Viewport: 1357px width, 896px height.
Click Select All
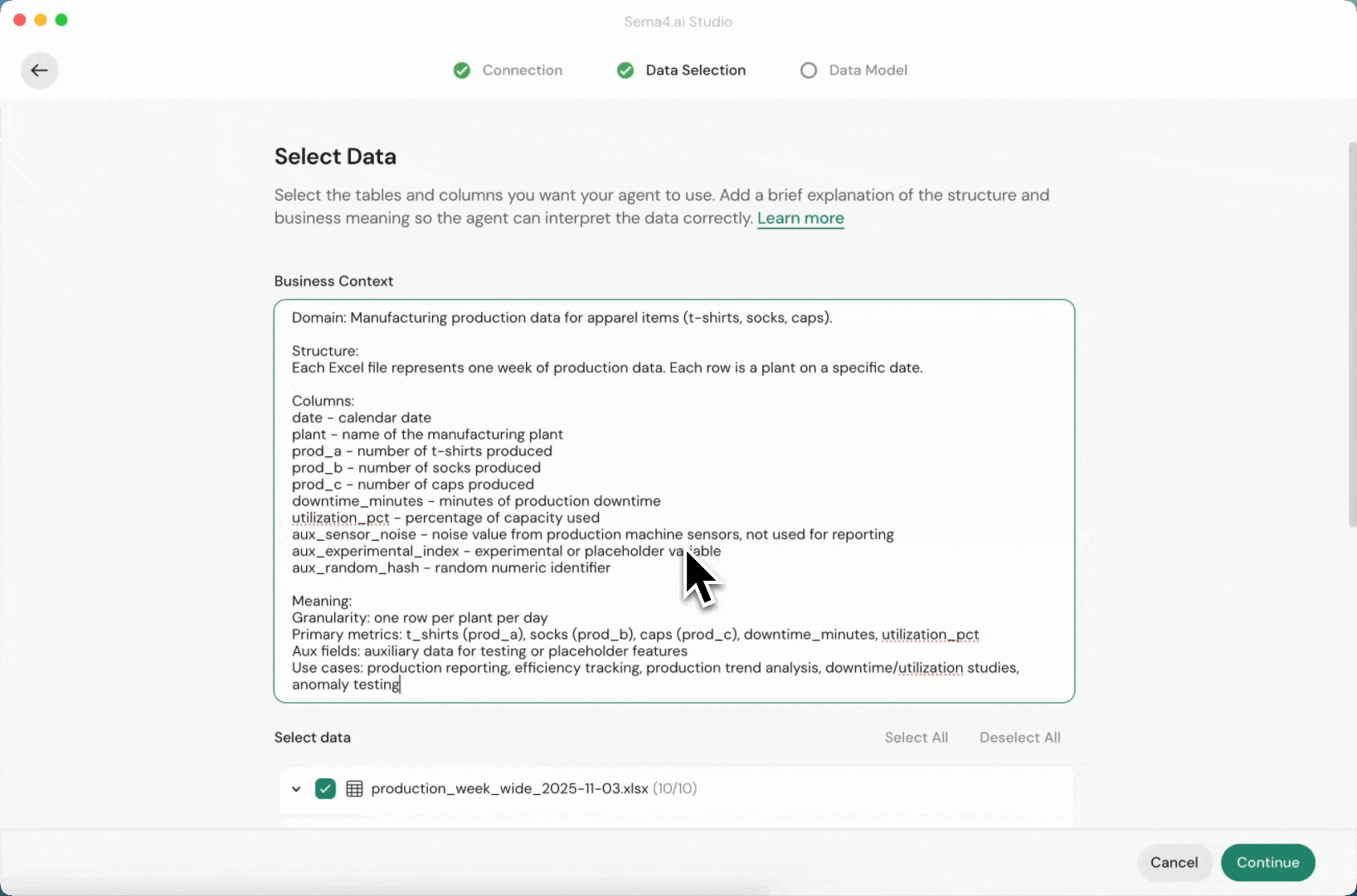(915, 737)
